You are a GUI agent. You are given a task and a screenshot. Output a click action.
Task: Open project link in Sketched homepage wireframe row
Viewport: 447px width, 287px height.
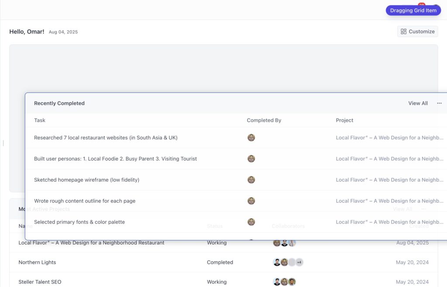pyautogui.click(x=389, y=180)
